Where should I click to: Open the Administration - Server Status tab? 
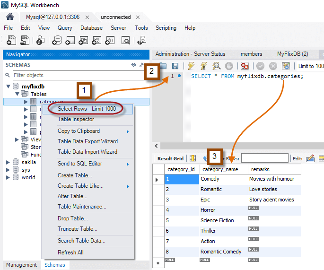(190, 54)
